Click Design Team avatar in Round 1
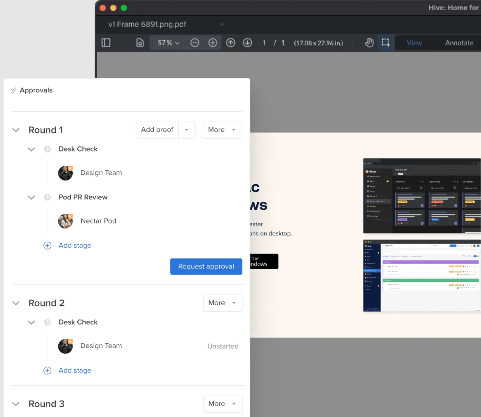The image size is (481, 417). pos(65,173)
